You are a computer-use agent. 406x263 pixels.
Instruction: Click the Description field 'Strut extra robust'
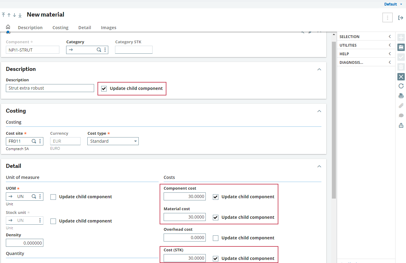click(50, 88)
